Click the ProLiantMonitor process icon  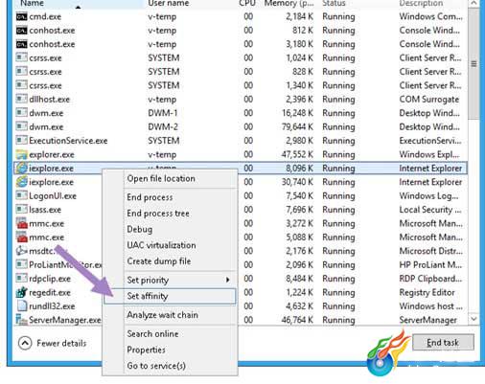21,264
